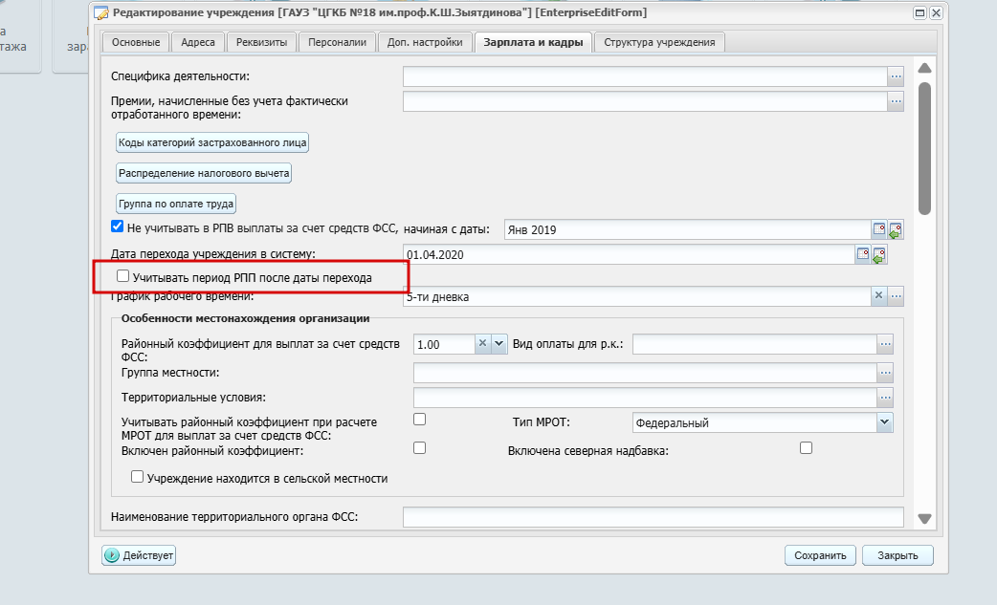This screenshot has width=997, height=605.
Task: Uncheck Не учитывать в РПВ выплаты checkbox
Action: 117,226
